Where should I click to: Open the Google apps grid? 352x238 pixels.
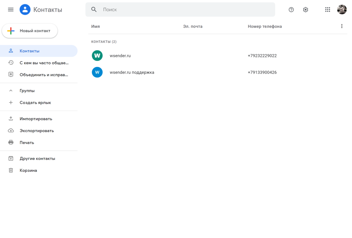pyautogui.click(x=328, y=10)
